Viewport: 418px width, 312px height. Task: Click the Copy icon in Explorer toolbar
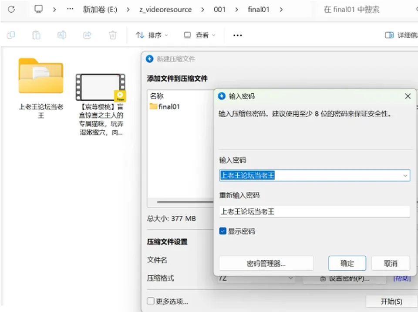(x=11, y=35)
